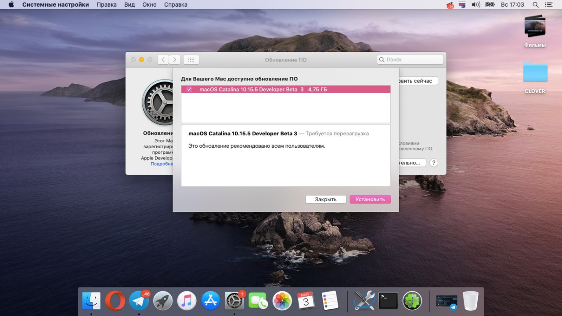Viewport: 562px width, 316px height.
Task: Launch the wrench-and-screwdriver utility in Dock
Action: click(364, 301)
